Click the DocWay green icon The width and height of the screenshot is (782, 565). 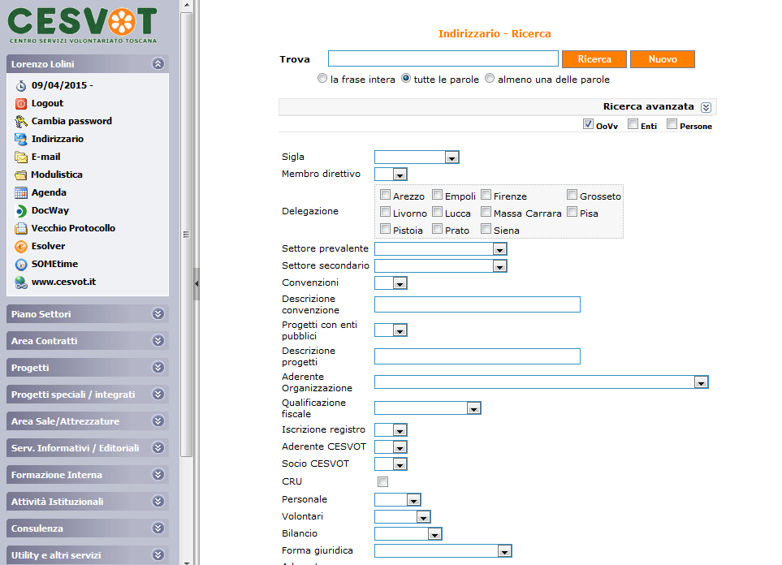tap(21, 211)
